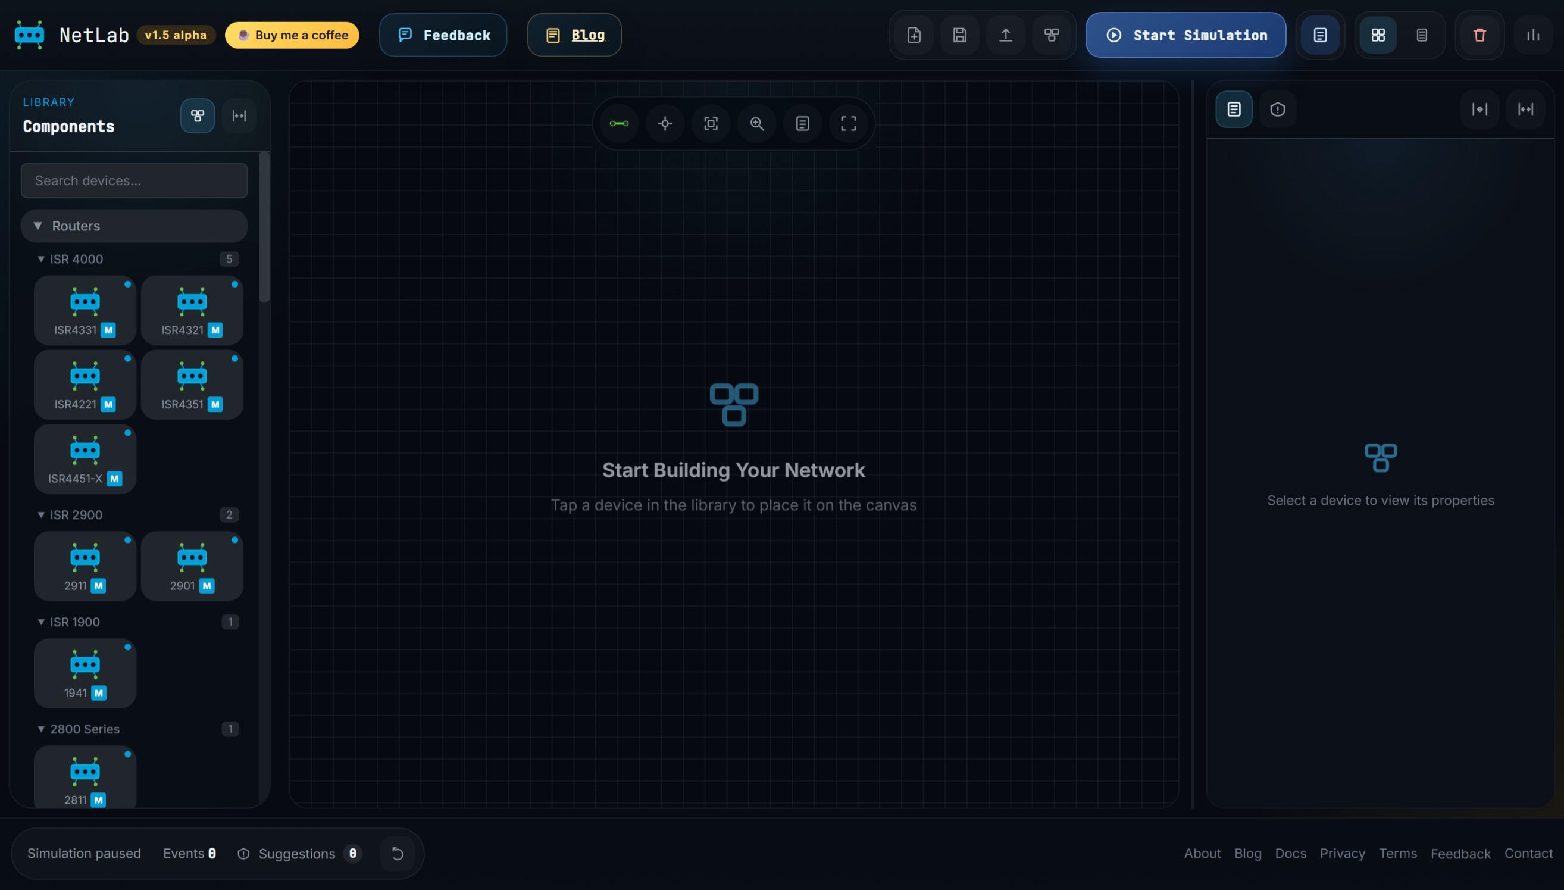The height and width of the screenshot is (890, 1564).
Task: Open the Blog page
Action: pyautogui.click(x=573, y=35)
